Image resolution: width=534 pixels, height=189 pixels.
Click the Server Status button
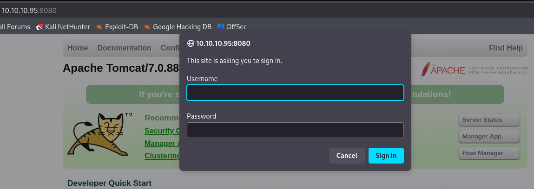pyautogui.click(x=489, y=120)
